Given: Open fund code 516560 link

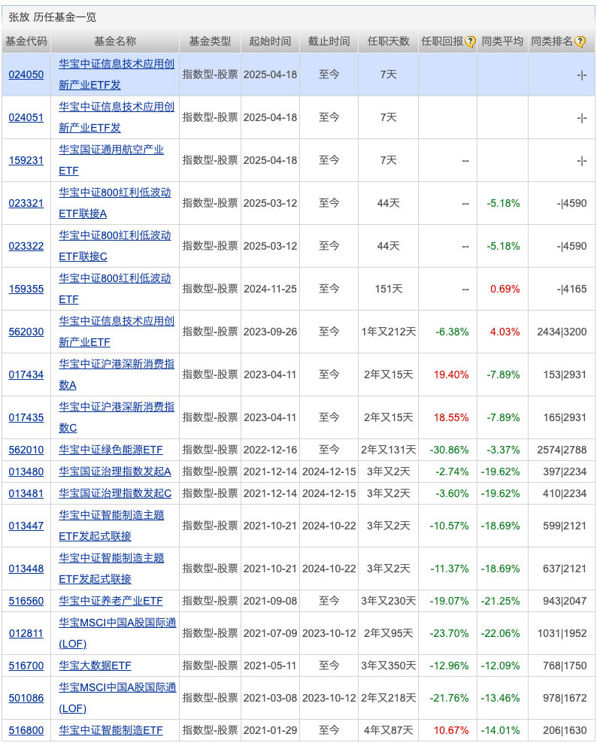Looking at the screenshot, I should 26,601.
